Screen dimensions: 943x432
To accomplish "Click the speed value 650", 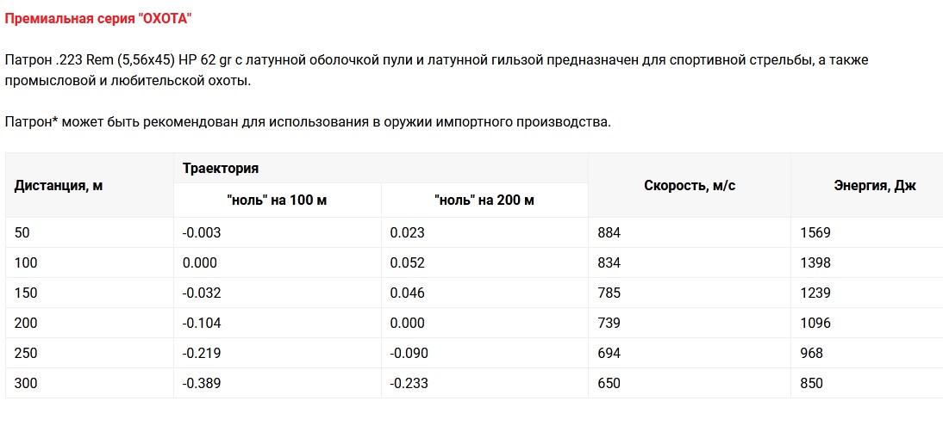I will (609, 383).
